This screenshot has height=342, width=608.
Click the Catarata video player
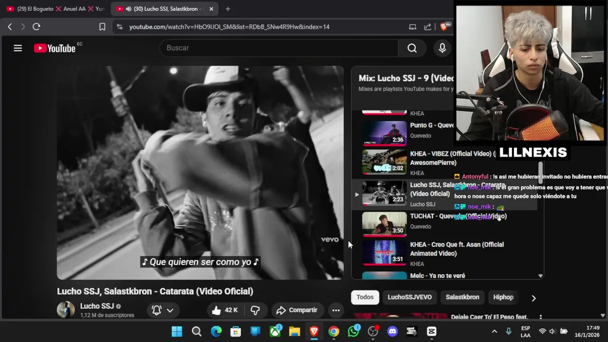pos(200,172)
